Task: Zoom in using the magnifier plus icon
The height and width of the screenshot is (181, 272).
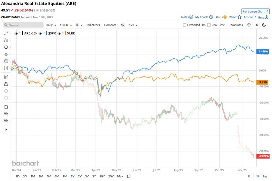Action: 6,114
